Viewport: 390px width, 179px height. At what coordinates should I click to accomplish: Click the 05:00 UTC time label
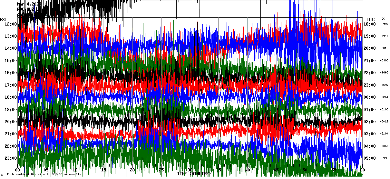(370, 158)
